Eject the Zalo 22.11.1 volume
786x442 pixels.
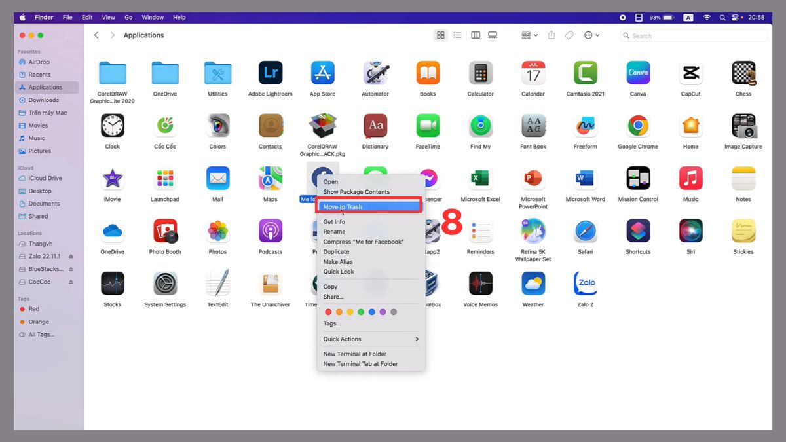click(71, 256)
